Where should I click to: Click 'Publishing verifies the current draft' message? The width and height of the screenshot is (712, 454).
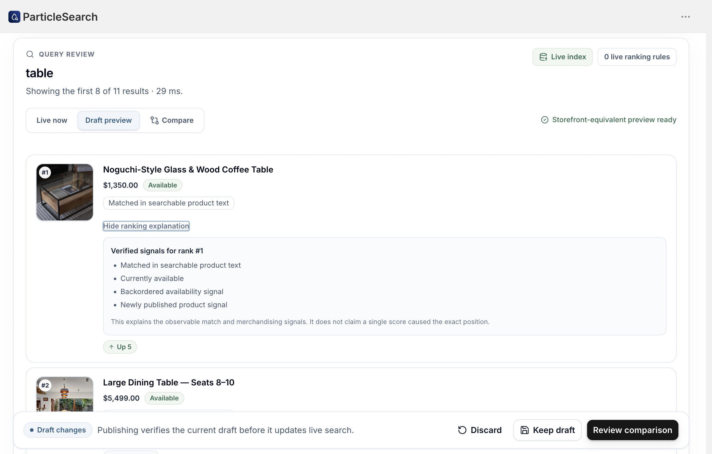226,430
